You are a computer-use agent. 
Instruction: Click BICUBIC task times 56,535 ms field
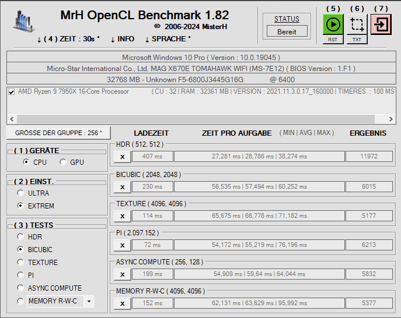[x=259, y=186]
